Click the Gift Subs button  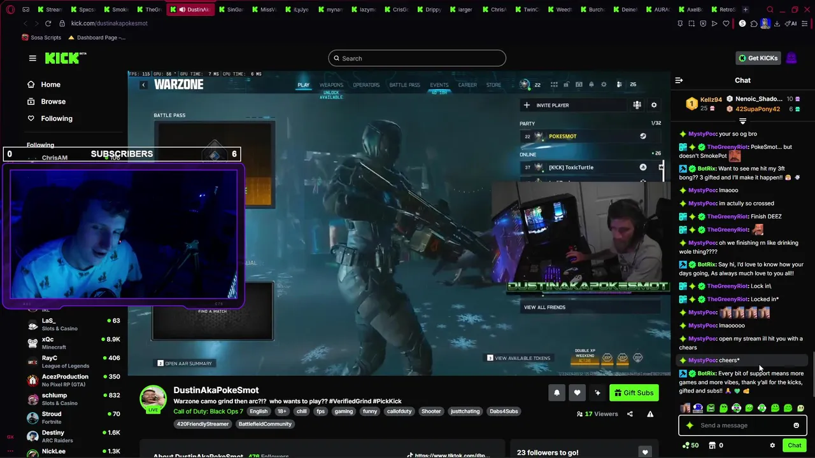click(633, 392)
